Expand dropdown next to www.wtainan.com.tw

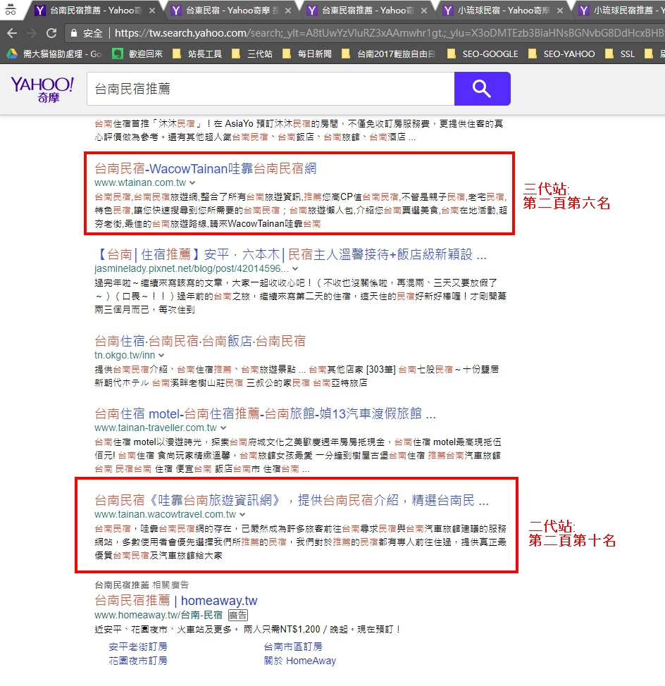192,183
